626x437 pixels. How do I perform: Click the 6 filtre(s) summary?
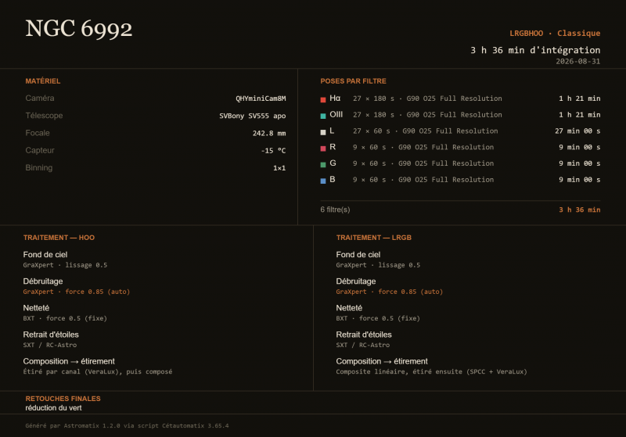(x=335, y=210)
